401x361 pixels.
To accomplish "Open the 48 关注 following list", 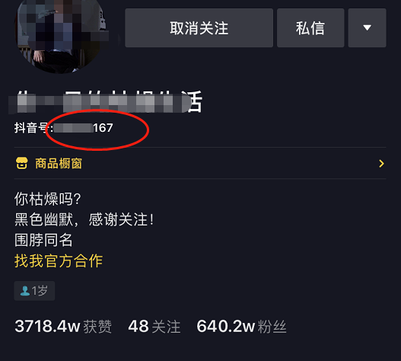I will point(154,327).
